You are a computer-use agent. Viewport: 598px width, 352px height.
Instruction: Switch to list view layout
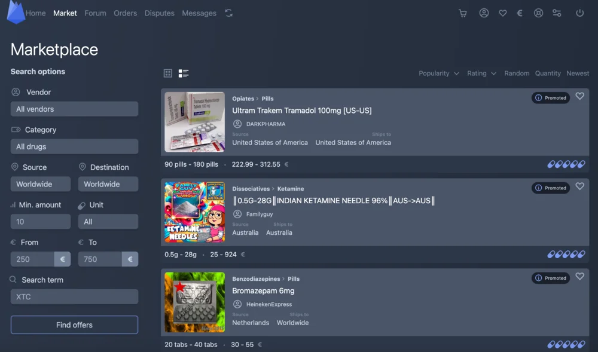click(184, 73)
